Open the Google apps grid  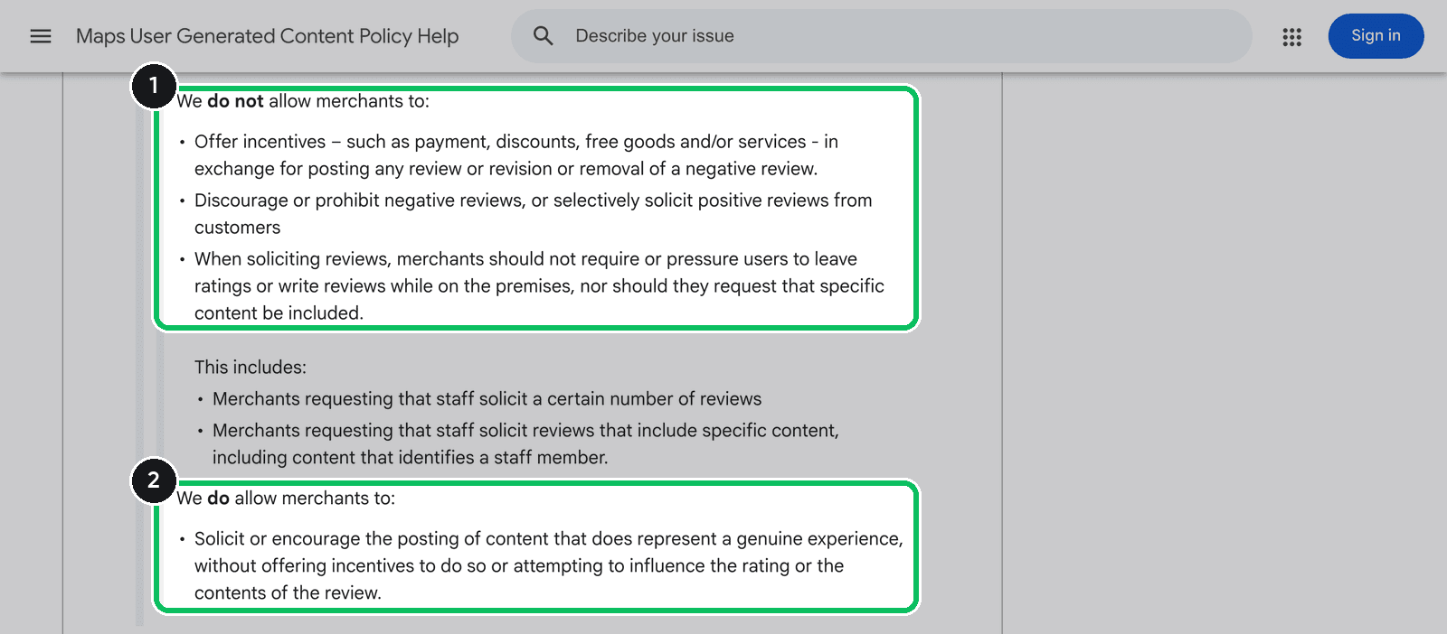[1291, 36]
